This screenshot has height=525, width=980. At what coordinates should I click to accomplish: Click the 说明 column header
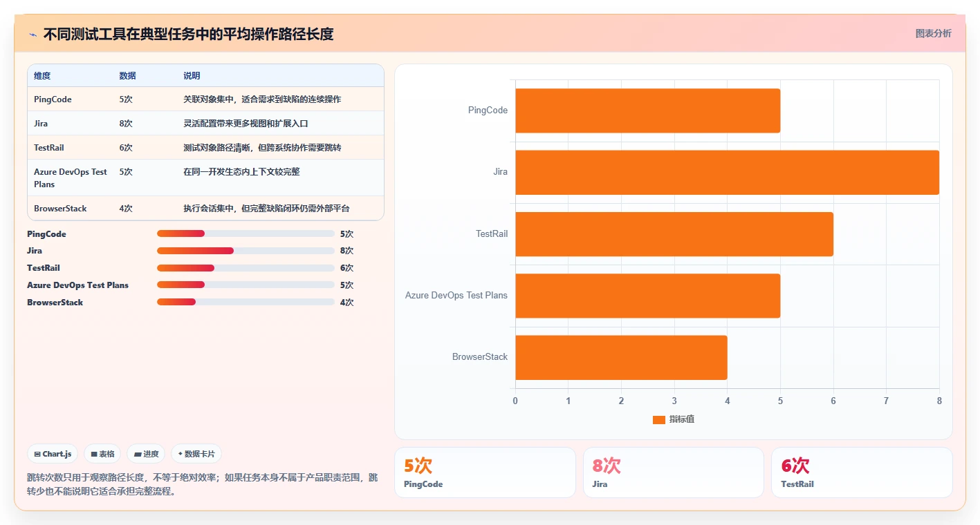point(192,76)
